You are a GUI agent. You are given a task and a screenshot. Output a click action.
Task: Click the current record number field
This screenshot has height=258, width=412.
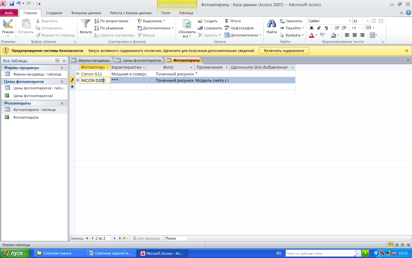click(x=102, y=238)
